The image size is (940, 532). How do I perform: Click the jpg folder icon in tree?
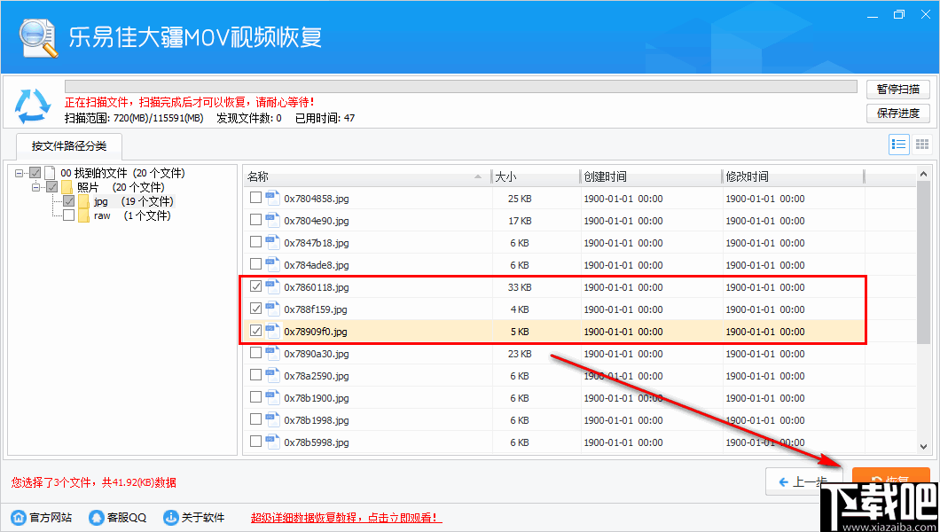[83, 201]
